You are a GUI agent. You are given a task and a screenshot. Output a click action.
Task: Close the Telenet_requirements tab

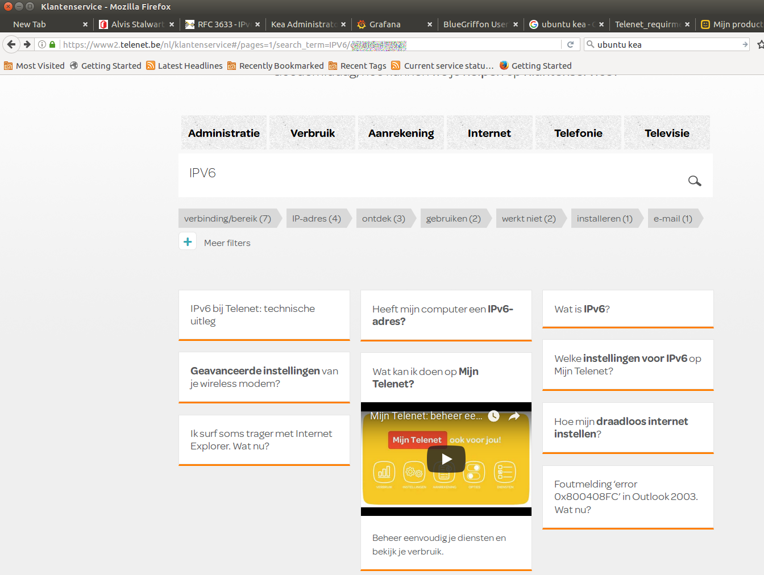pyautogui.click(x=687, y=24)
